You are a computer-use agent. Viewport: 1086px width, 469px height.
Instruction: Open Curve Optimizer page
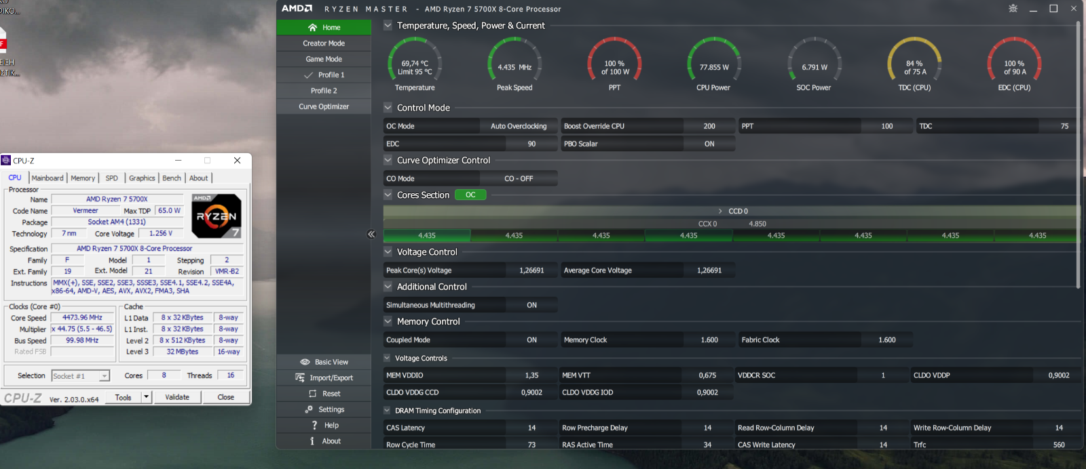pos(324,106)
